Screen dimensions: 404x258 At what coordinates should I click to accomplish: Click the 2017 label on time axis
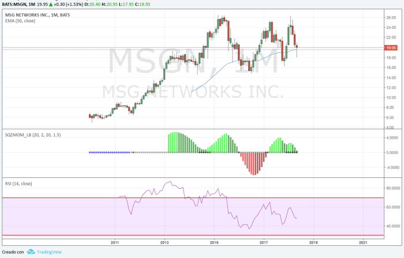[x=264, y=242]
